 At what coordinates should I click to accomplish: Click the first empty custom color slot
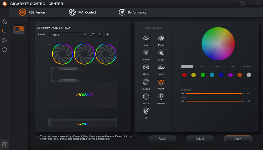pos(184,83)
